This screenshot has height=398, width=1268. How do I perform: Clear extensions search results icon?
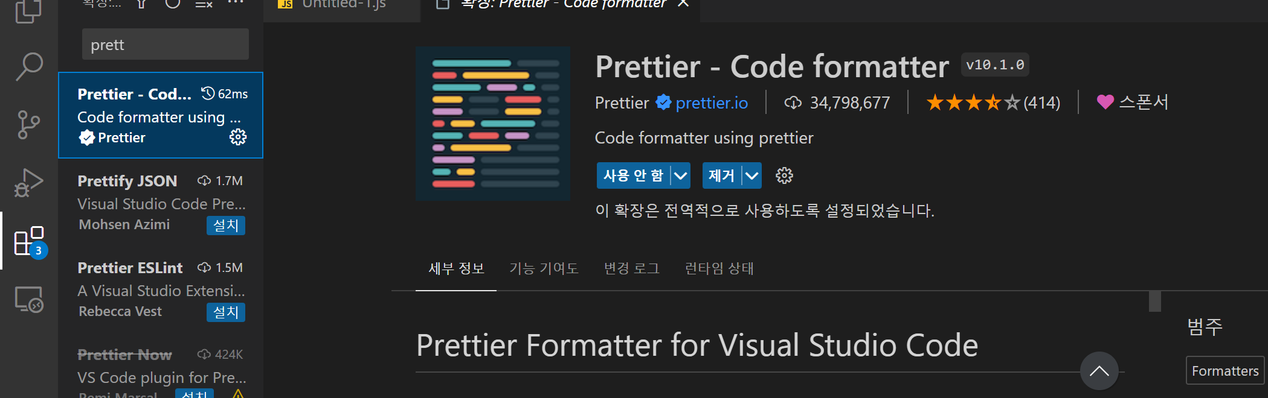click(204, 4)
